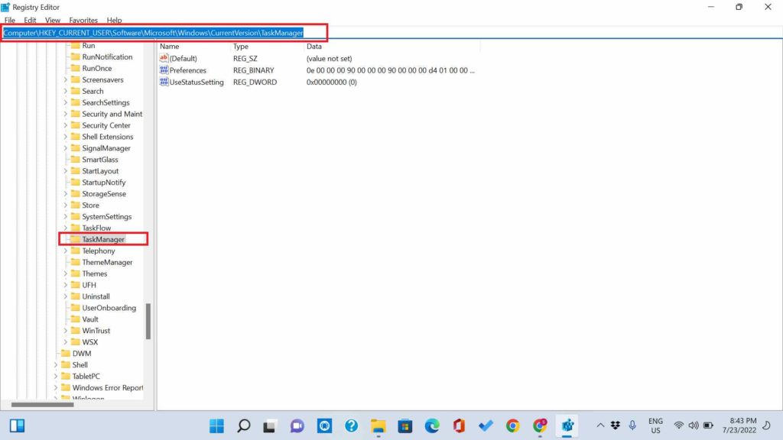783x440 pixels.
Task: Click the (Default) string value icon
Action: pos(164,58)
